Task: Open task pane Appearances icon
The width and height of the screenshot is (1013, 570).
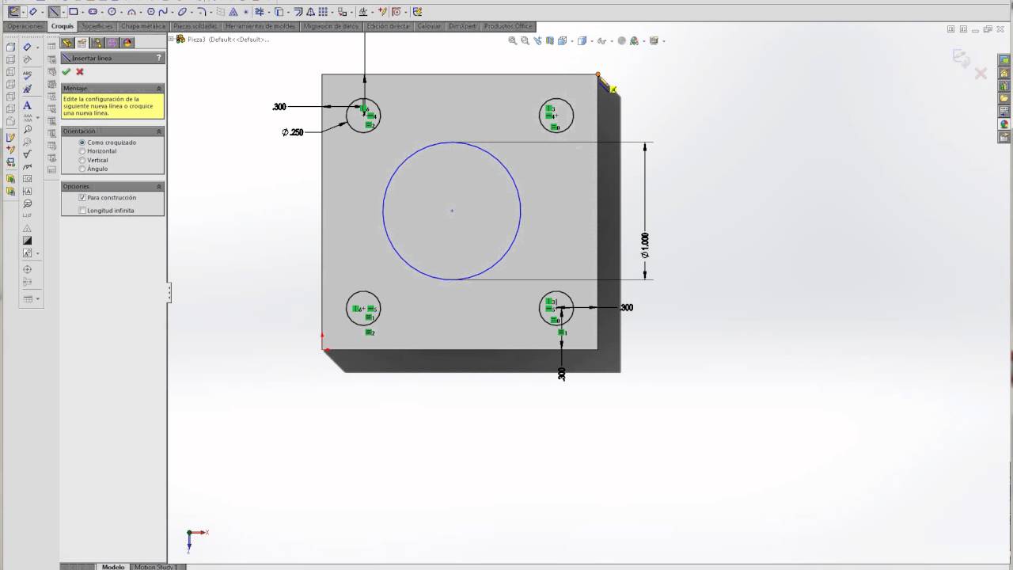Action: pos(1004,123)
